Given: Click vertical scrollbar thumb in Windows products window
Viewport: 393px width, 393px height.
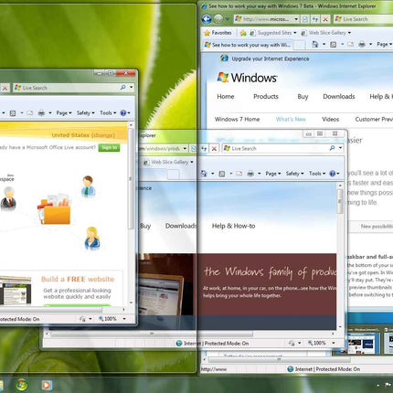Looking at the screenshot, I should 340,202.
